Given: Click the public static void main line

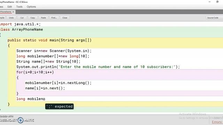Looking at the screenshot, I should pyautogui.click(x=49, y=40).
